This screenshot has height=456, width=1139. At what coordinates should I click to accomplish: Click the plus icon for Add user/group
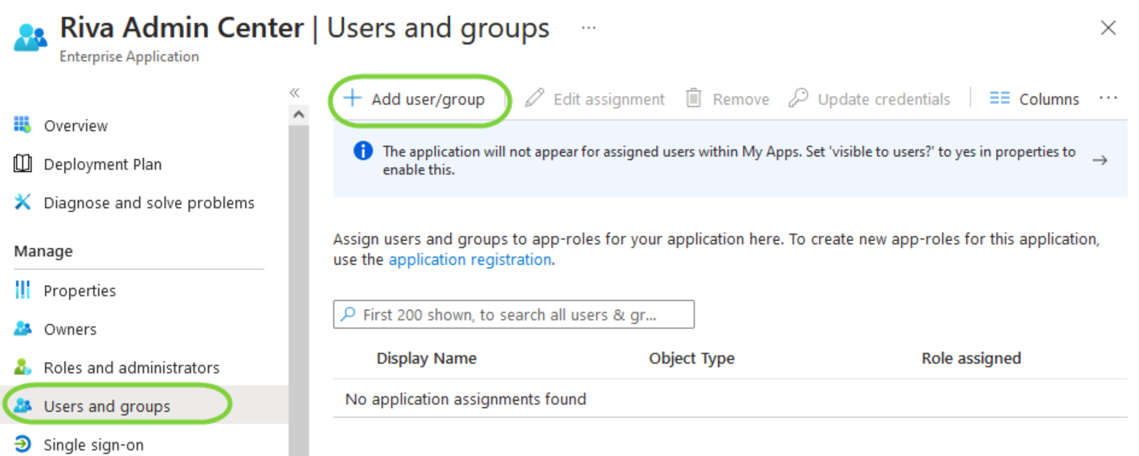click(x=352, y=99)
